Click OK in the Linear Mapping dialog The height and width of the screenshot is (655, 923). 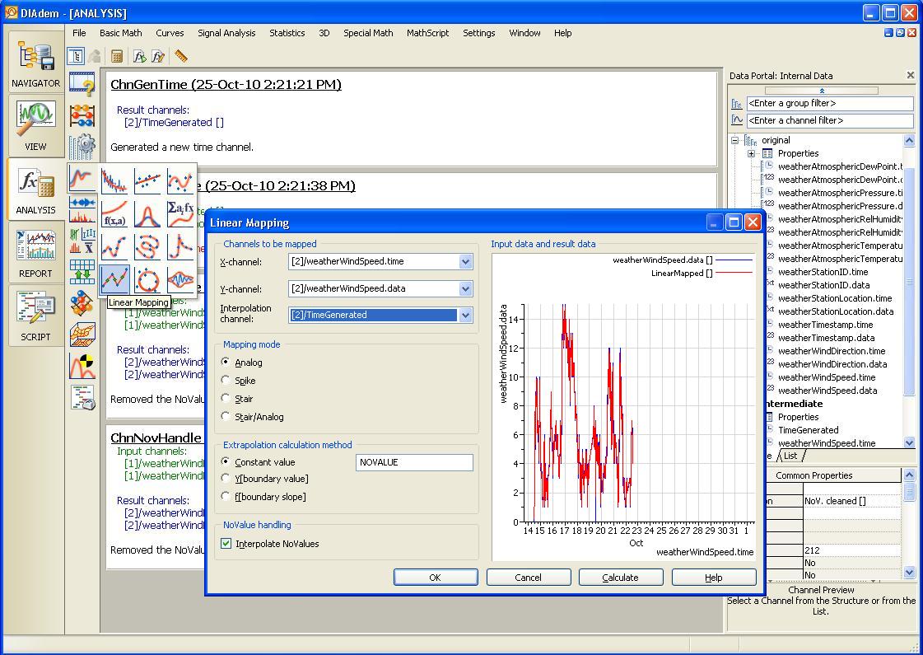pyautogui.click(x=436, y=578)
